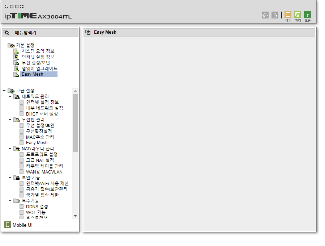Open 인터넷 설정 정보 under 네트워크 관리
Screen dimensions: 325x246
click(x=42, y=102)
